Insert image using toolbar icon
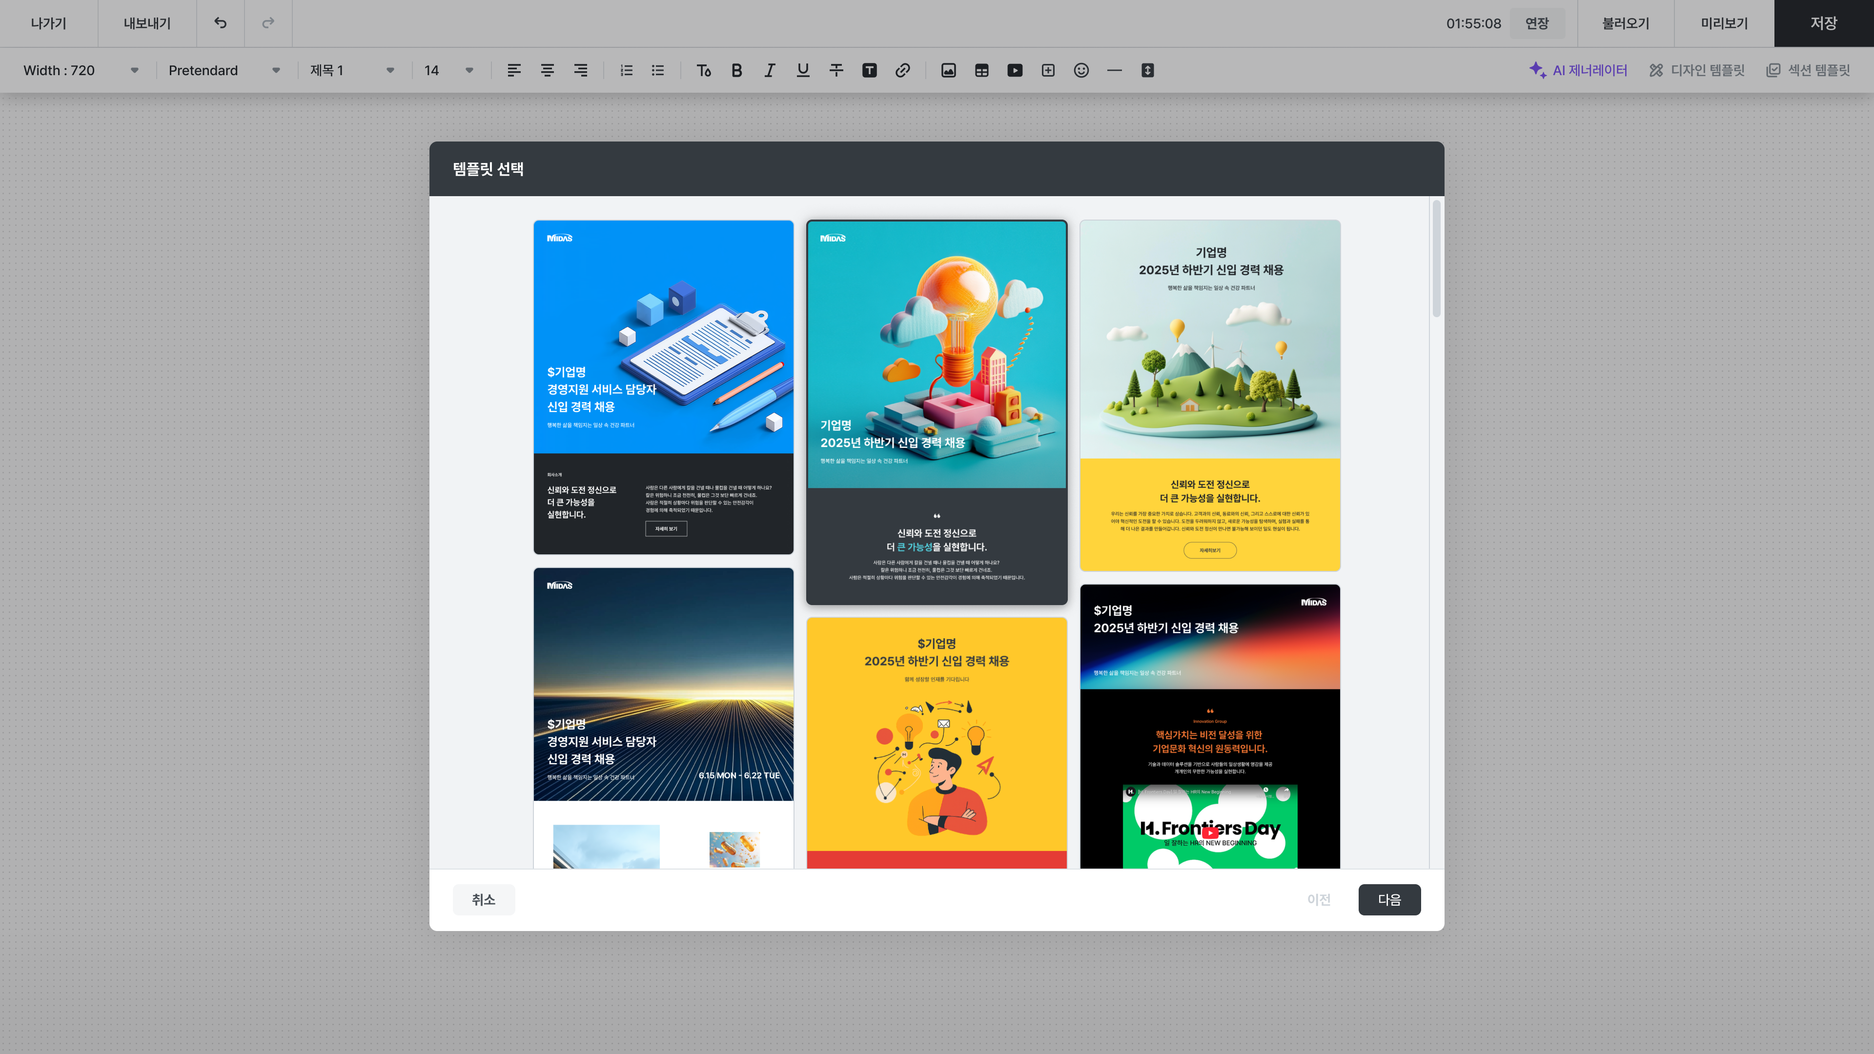 948,71
